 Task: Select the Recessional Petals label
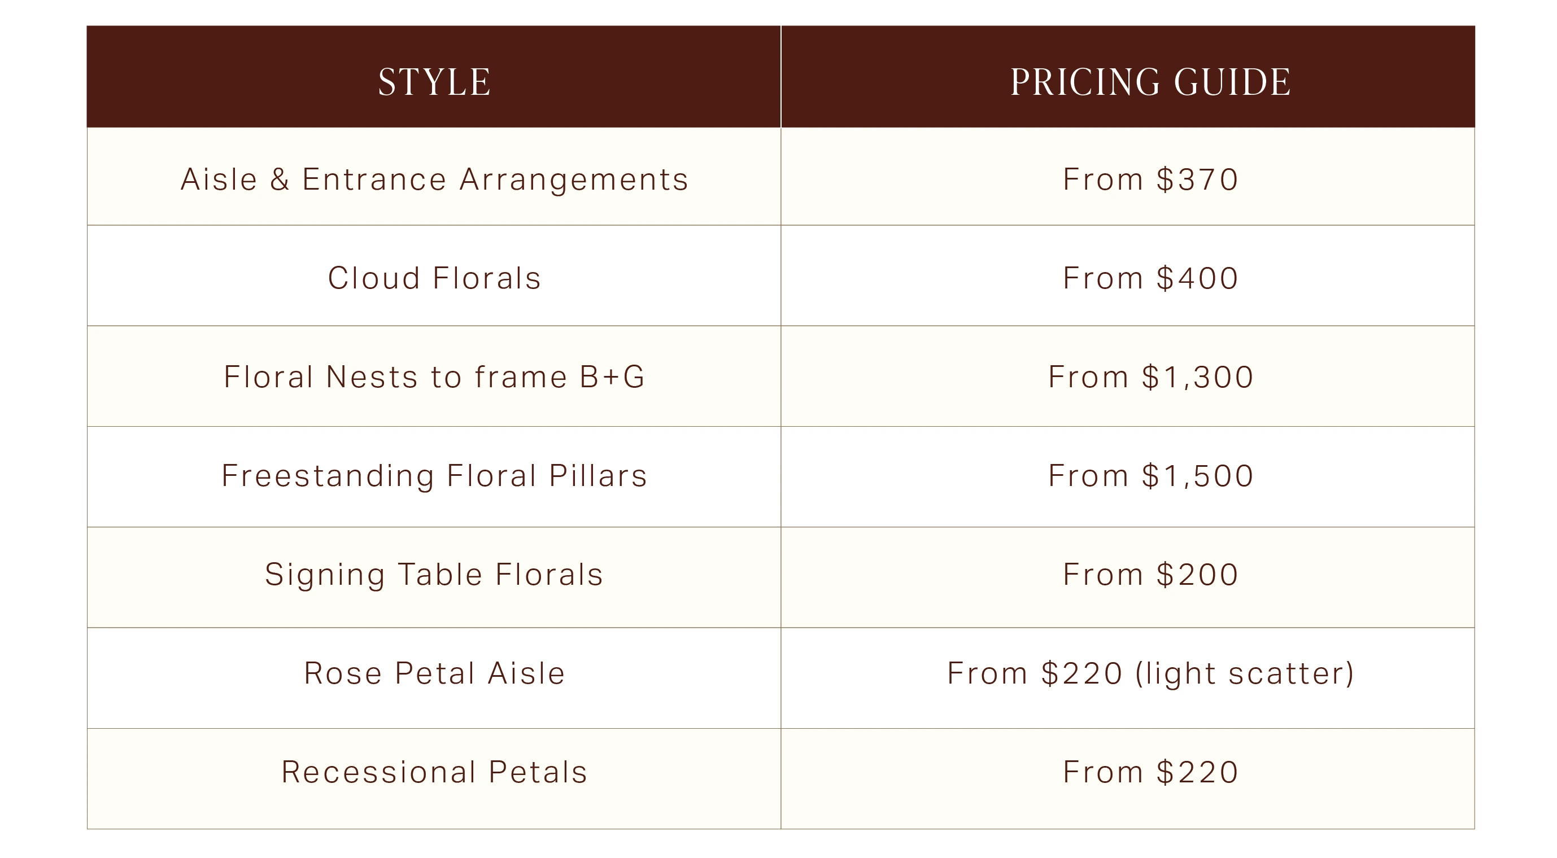click(x=434, y=772)
